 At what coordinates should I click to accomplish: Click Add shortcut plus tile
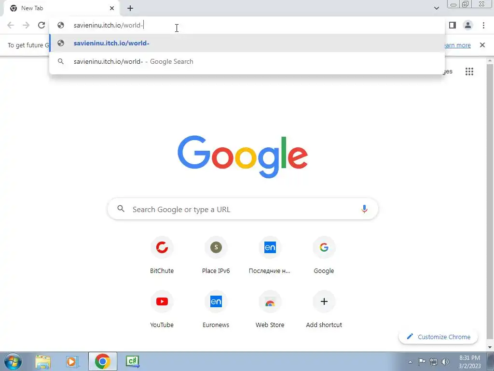coord(324,309)
